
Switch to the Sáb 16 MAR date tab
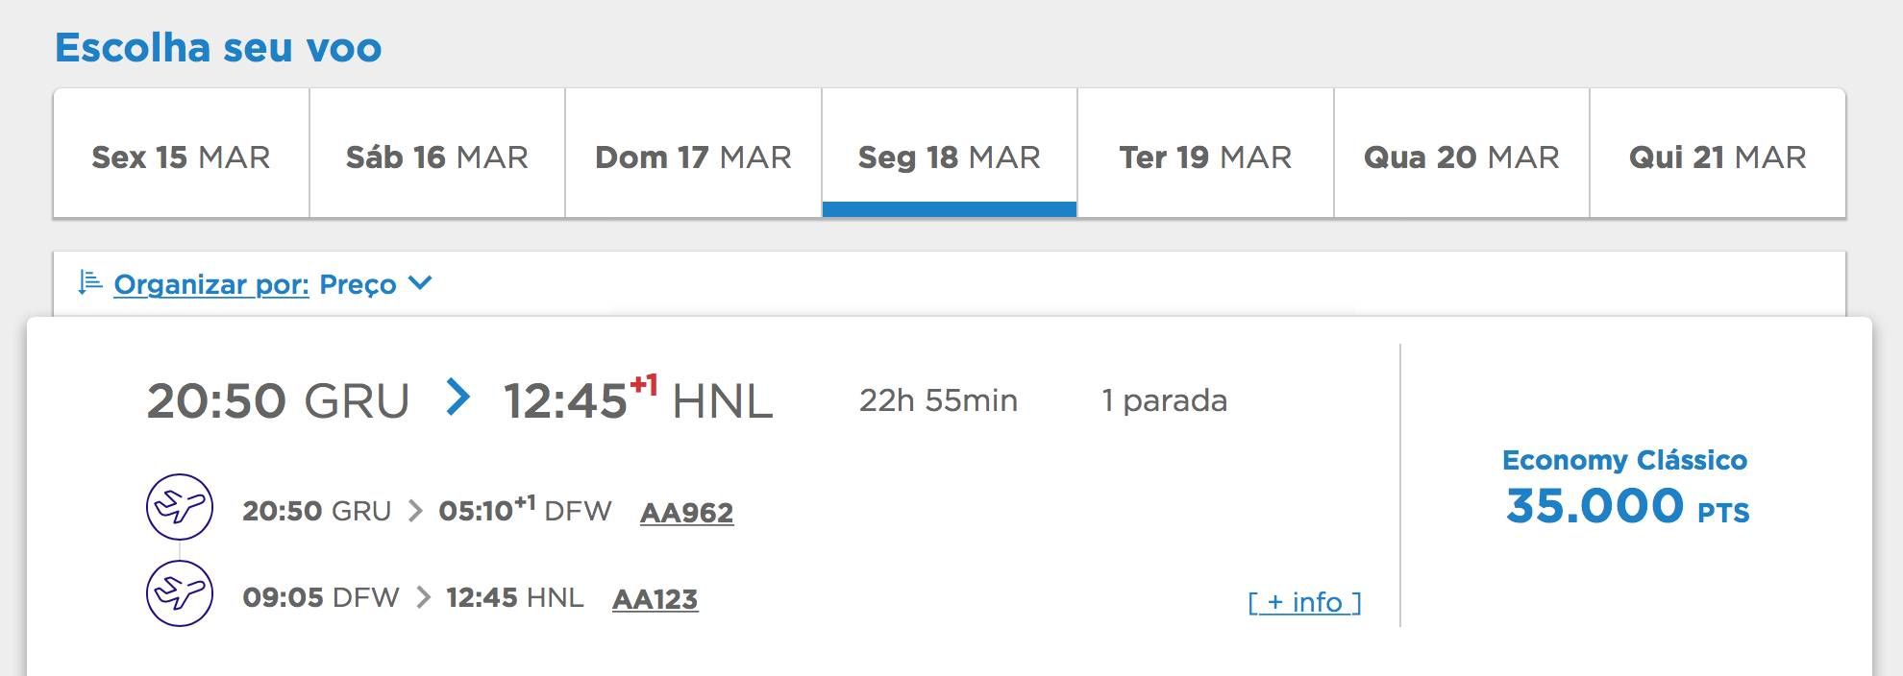pyautogui.click(x=437, y=154)
